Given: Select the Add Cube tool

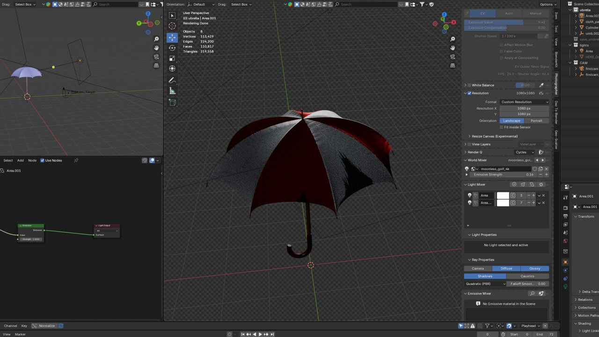Looking at the screenshot, I should [172, 103].
